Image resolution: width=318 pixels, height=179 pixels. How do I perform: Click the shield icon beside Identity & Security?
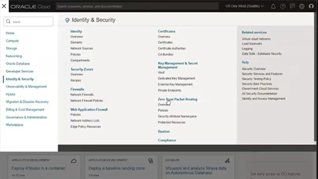[x=67, y=20]
